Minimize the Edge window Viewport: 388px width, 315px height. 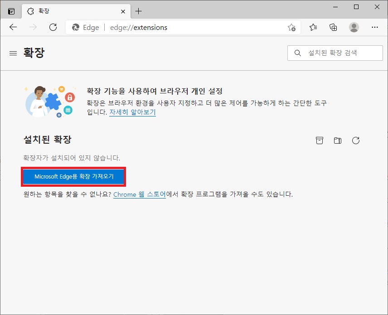335,7
